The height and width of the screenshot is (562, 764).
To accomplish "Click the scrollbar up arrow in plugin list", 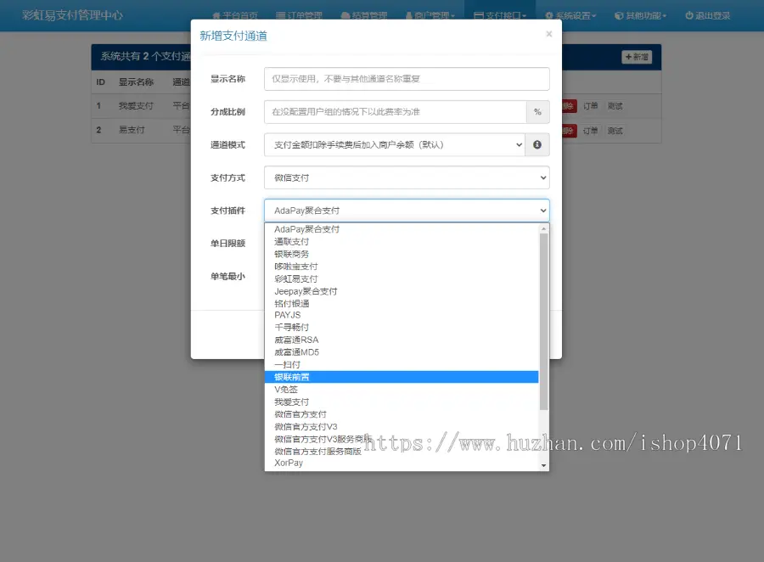I will click(x=544, y=228).
